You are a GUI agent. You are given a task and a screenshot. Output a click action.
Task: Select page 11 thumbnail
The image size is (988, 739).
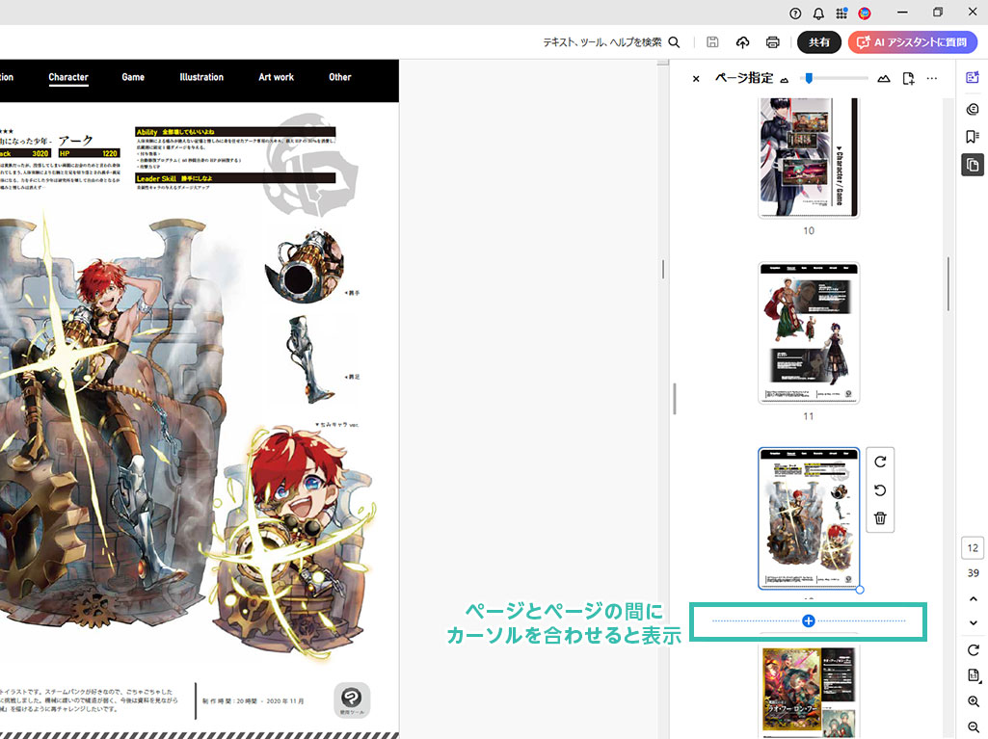coord(809,334)
